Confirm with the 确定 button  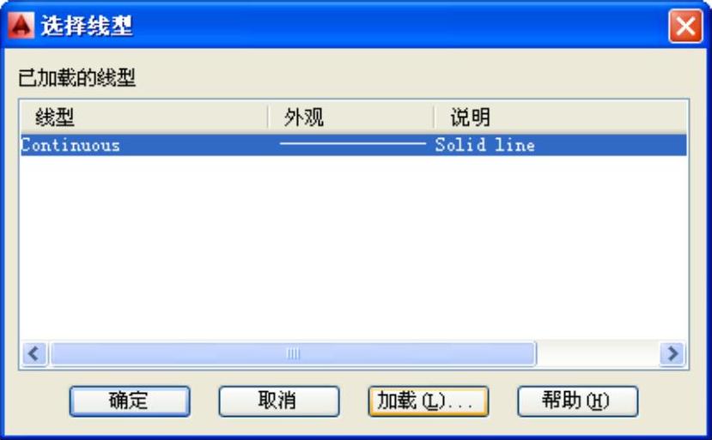(130, 401)
